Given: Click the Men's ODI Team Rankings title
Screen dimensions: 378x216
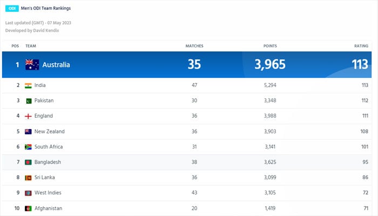Looking at the screenshot, I should (x=46, y=9).
